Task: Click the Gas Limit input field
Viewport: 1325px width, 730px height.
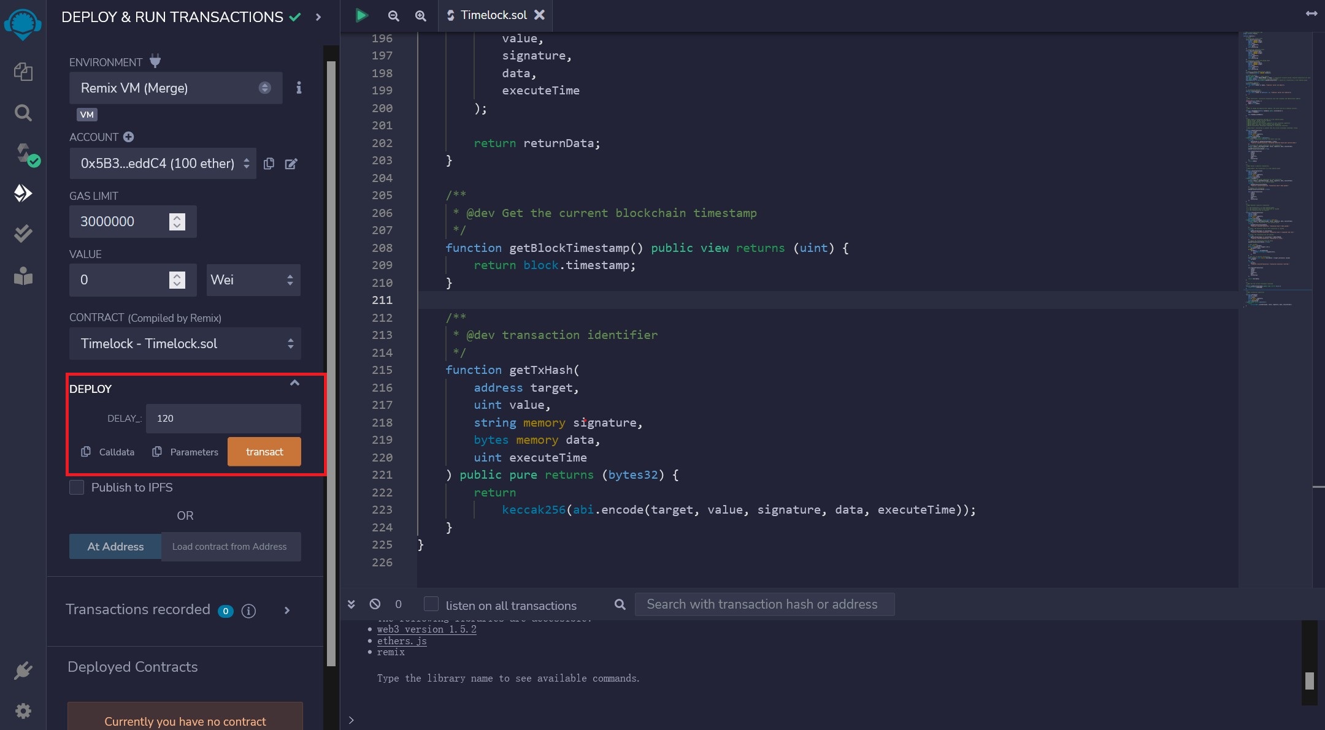Action: 132,221
